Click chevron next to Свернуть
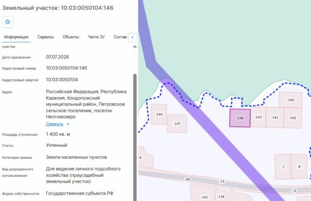The width and height of the screenshot is (311, 201). [68, 124]
